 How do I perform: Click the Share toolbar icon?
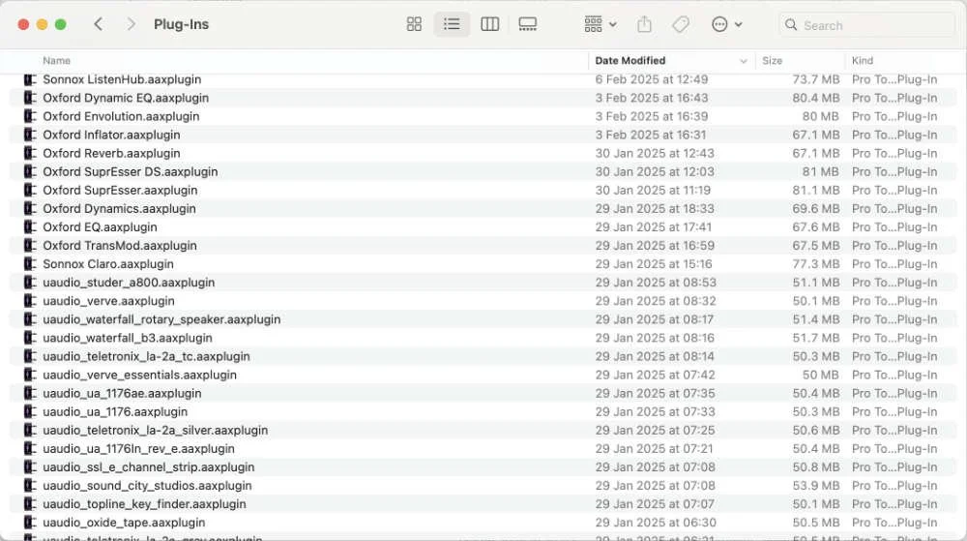644,24
